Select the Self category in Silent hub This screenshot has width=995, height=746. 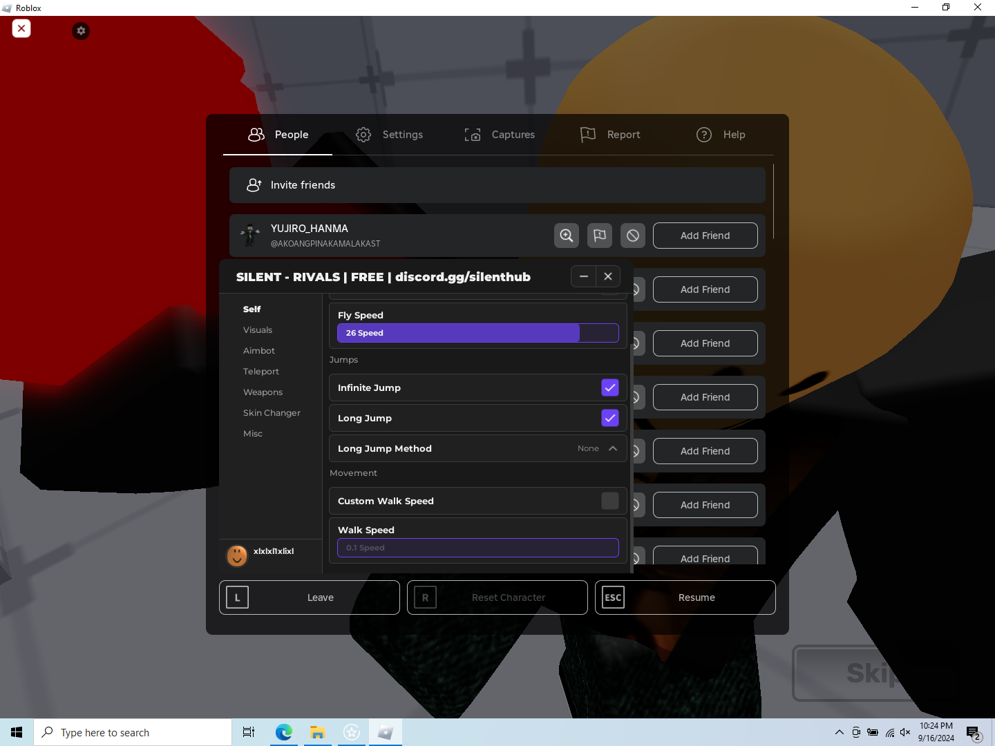252,309
